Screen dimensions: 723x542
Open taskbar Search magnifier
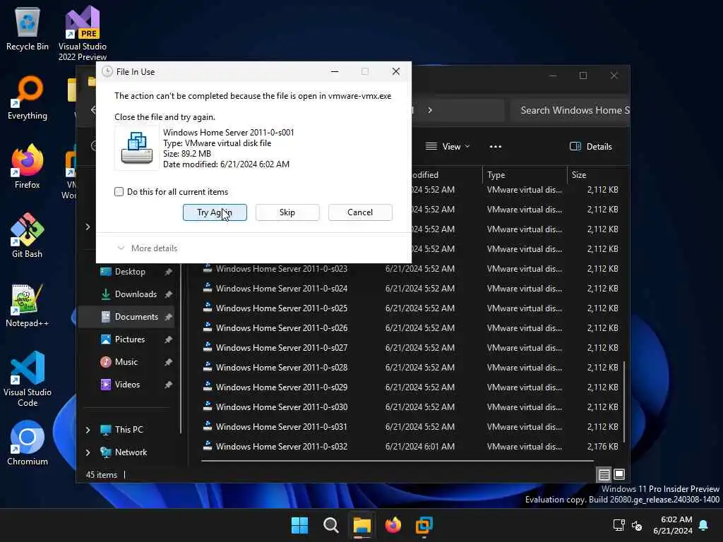click(330, 525)
